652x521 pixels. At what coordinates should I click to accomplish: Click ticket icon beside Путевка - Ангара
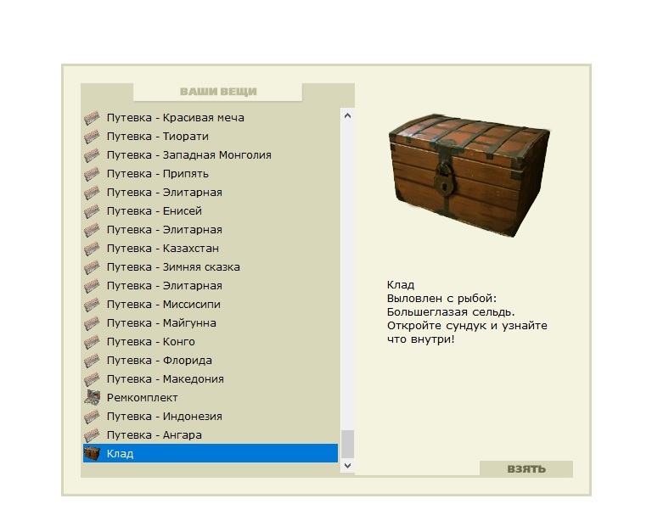click(92, 436)
